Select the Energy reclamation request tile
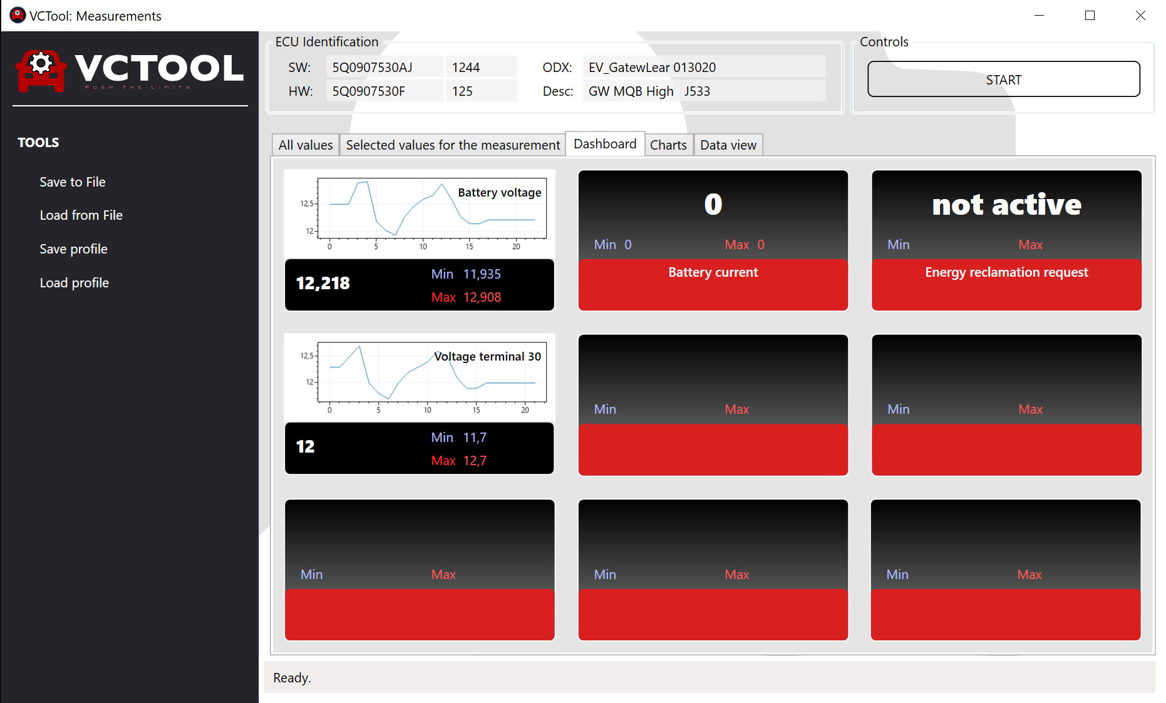1166x703 pixels. [1006, 240]
